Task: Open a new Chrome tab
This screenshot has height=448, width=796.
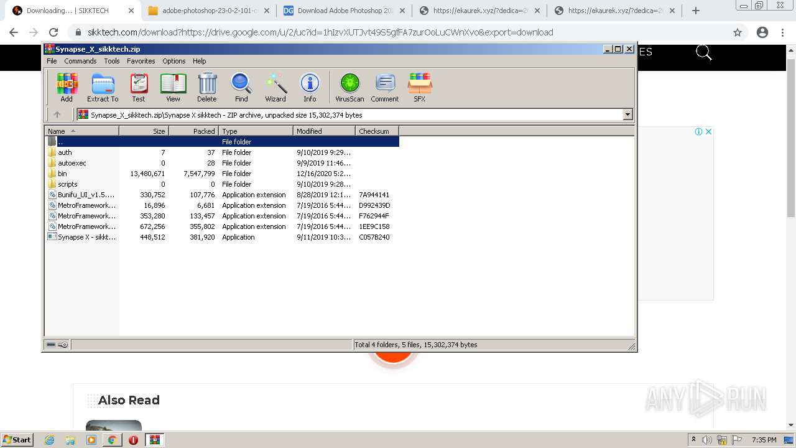Action: point(696,11)
